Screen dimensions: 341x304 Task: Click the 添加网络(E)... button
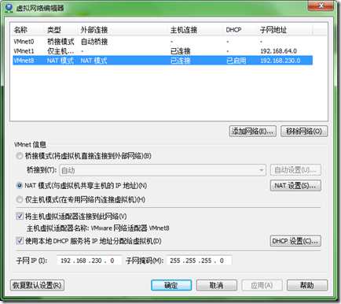(252, 131)
